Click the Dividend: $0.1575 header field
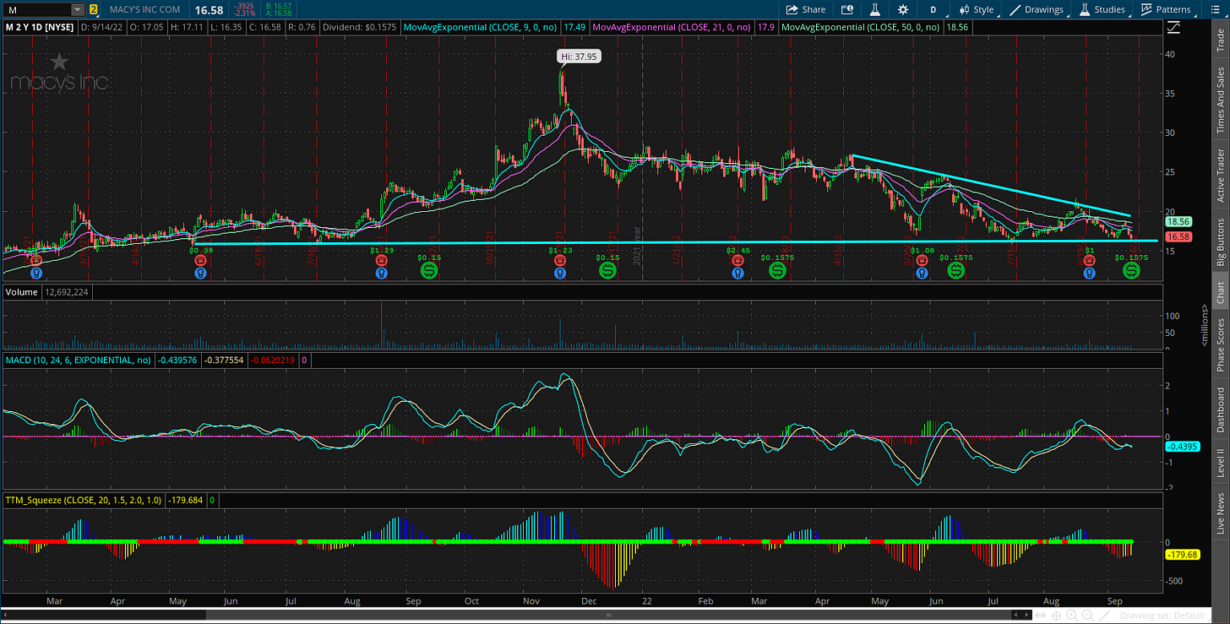1230x624 pixels. pos(358,27)
